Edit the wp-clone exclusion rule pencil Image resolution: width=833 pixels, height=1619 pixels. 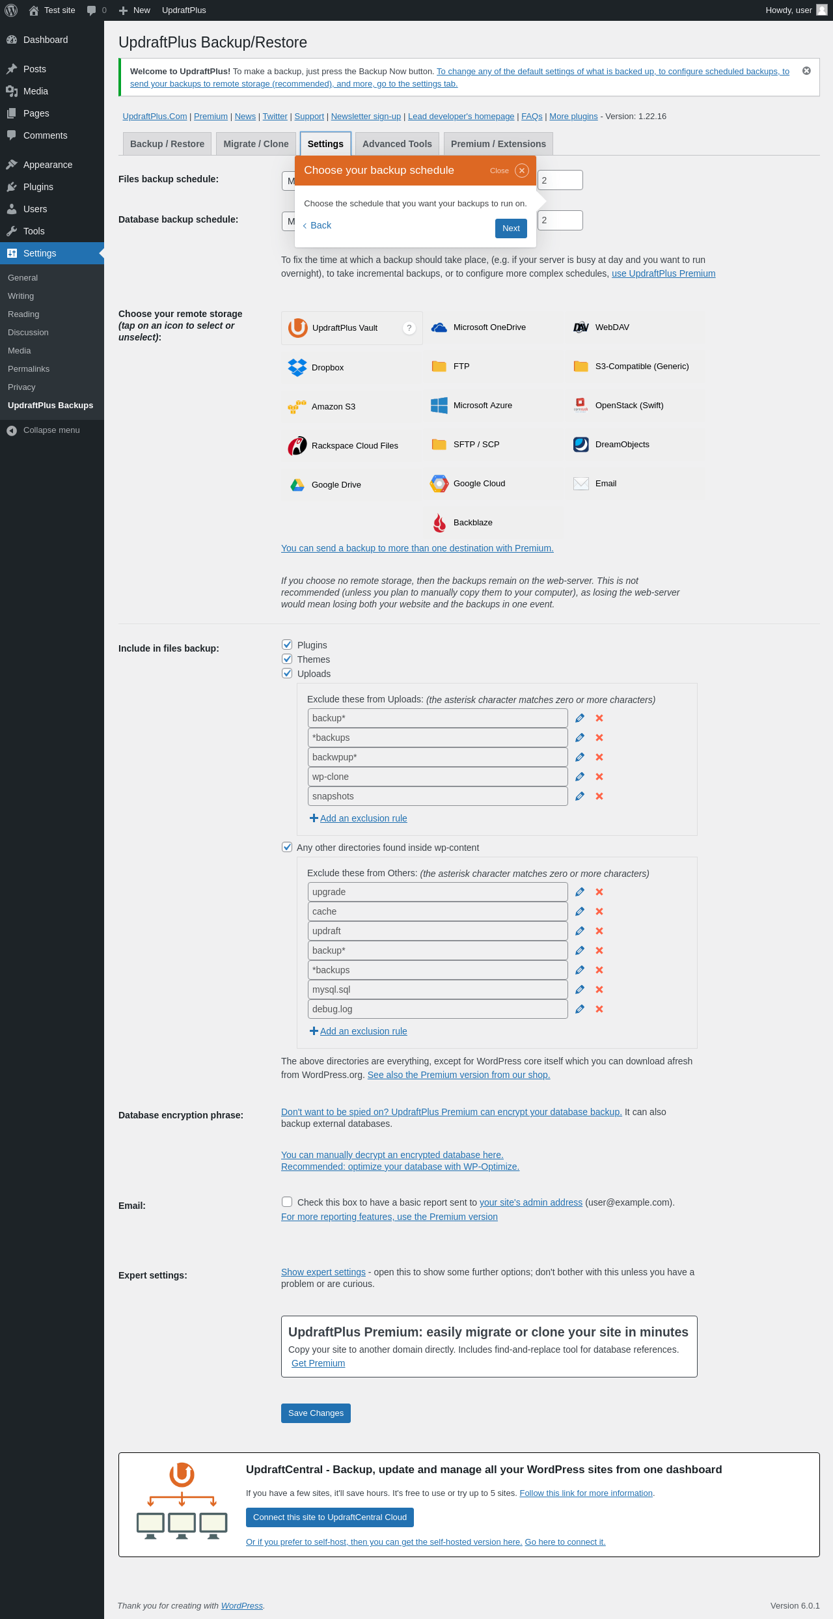(580, 777)
